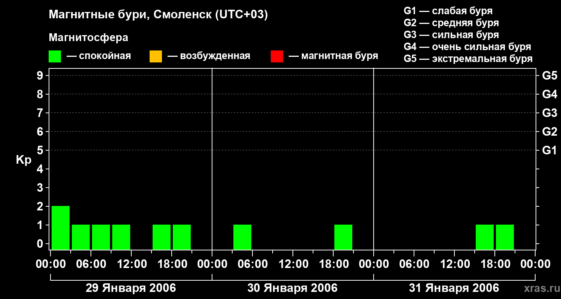Viewport: 561px width, 299px height.
Task: Click the '31 Января 2006' date label
Action: (454, 288)
